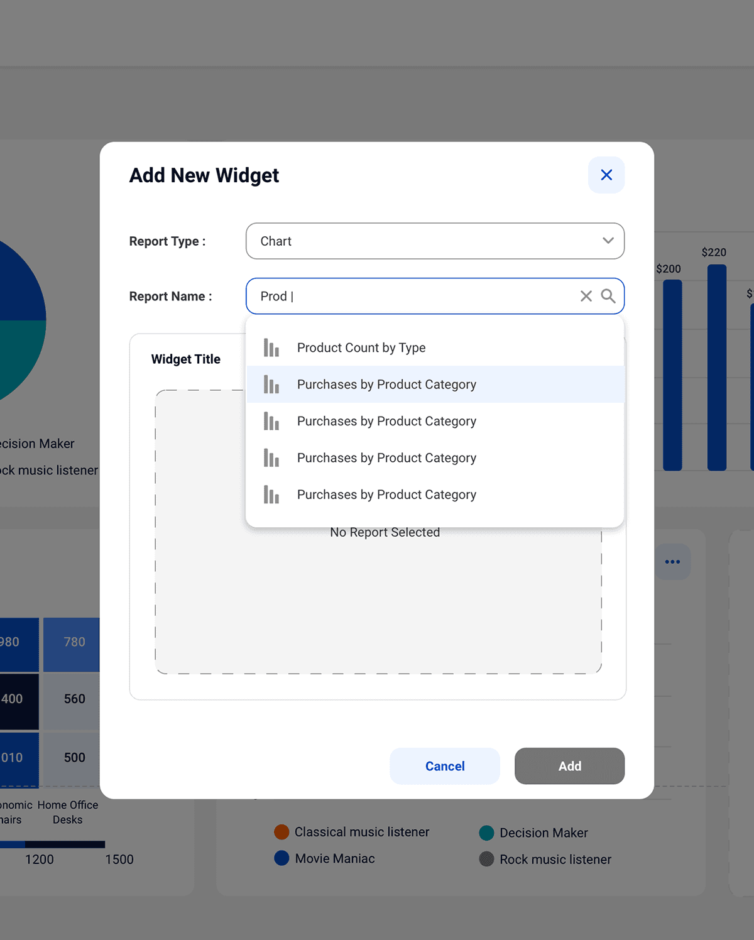The height and width of the screenshot is (940, 754).
Task: Click the 560 heatmap cell
Action: click(x=72, y=701)
